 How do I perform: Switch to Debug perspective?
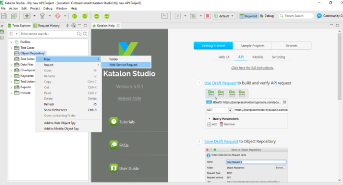tap(267, 16)
